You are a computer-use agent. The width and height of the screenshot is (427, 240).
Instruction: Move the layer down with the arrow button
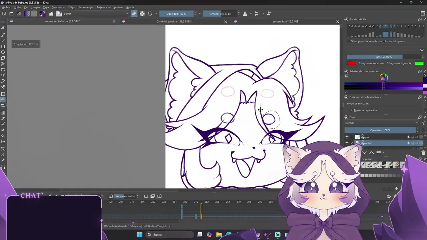click(x=365, y=153)
